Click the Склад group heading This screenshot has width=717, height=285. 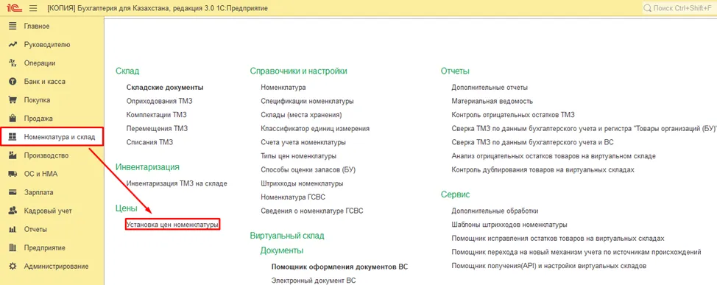click(127, 71)
